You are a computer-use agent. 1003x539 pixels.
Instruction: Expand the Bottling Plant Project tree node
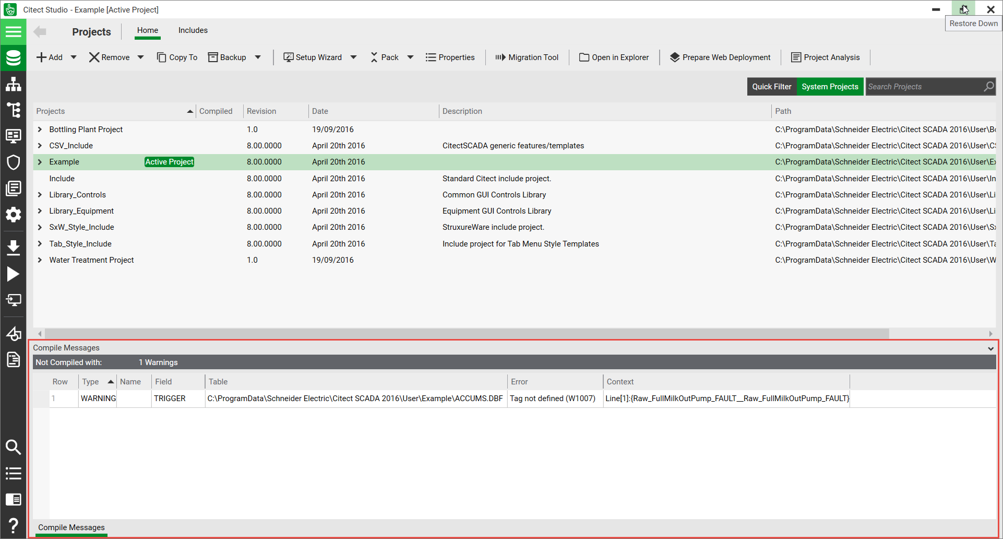pos(40,130)
